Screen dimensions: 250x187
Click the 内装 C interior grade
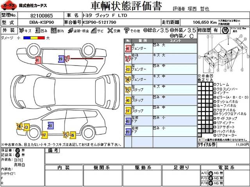tap(182, 36)
